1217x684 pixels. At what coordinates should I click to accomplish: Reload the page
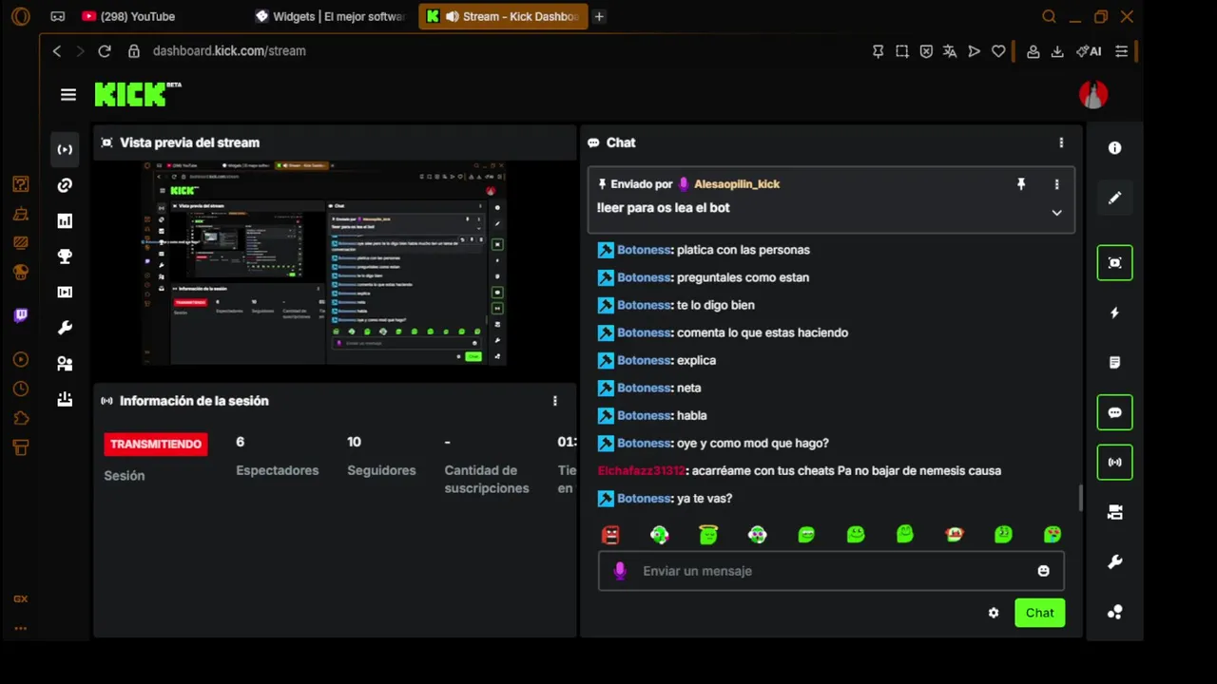(x=105, y=51)
